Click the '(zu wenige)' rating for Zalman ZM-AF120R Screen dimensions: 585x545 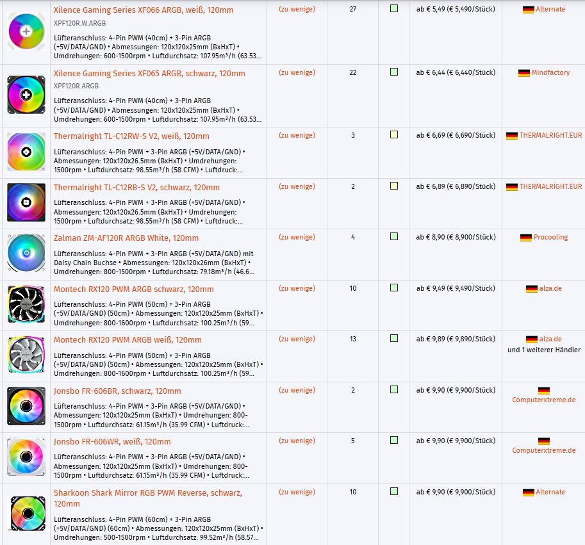[x=297, y=238]
